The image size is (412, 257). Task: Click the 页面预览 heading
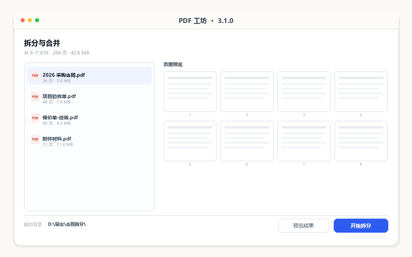pyautogui.click(x=173, y=64)
